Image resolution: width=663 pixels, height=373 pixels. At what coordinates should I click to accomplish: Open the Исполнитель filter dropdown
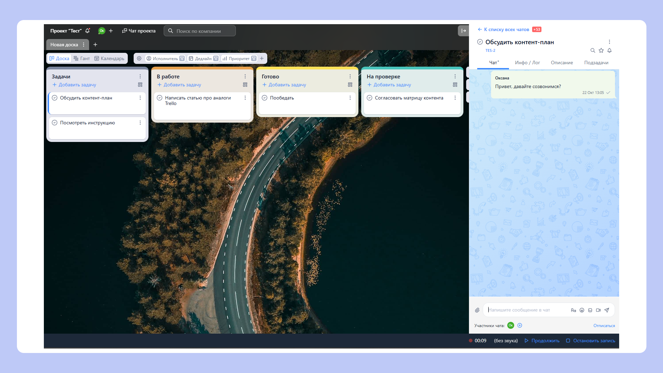click(165, 58)
